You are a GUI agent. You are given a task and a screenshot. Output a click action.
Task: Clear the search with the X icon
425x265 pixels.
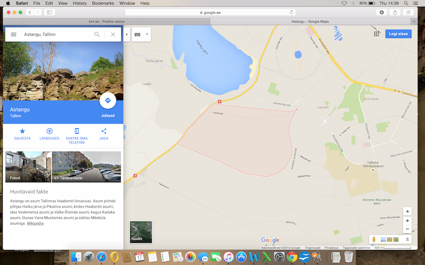coord(113,34)
